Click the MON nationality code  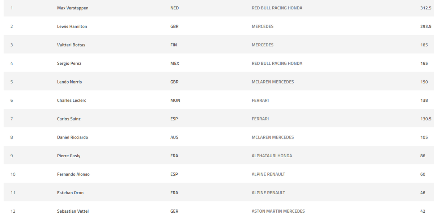tap(175, 100)
